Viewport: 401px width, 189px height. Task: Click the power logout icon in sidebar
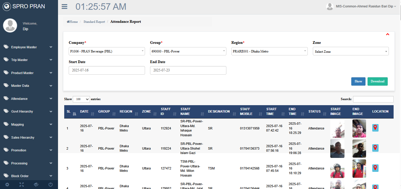[51, 185]
